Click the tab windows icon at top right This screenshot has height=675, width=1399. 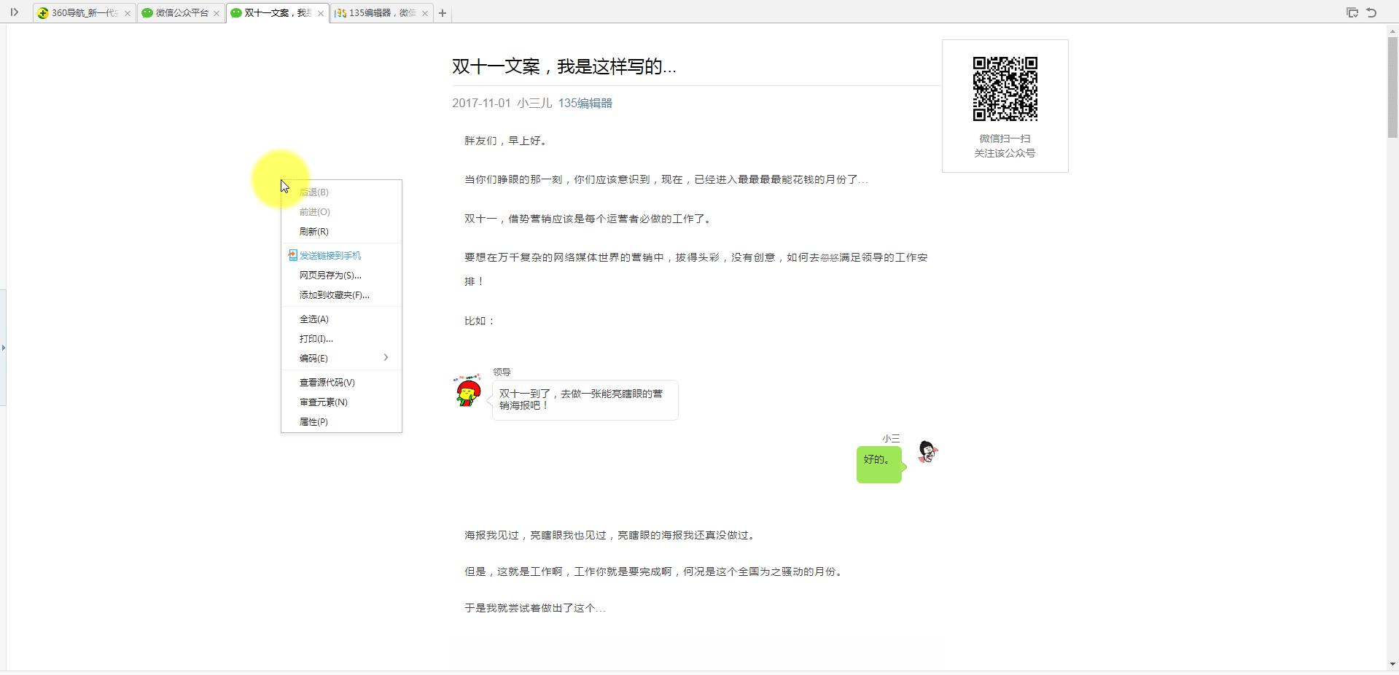coord(1352,12)
